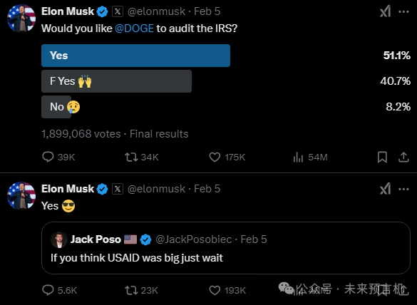Open more options on the poll tweet
Screen dimensions: 417x305
tap(403, 11)
